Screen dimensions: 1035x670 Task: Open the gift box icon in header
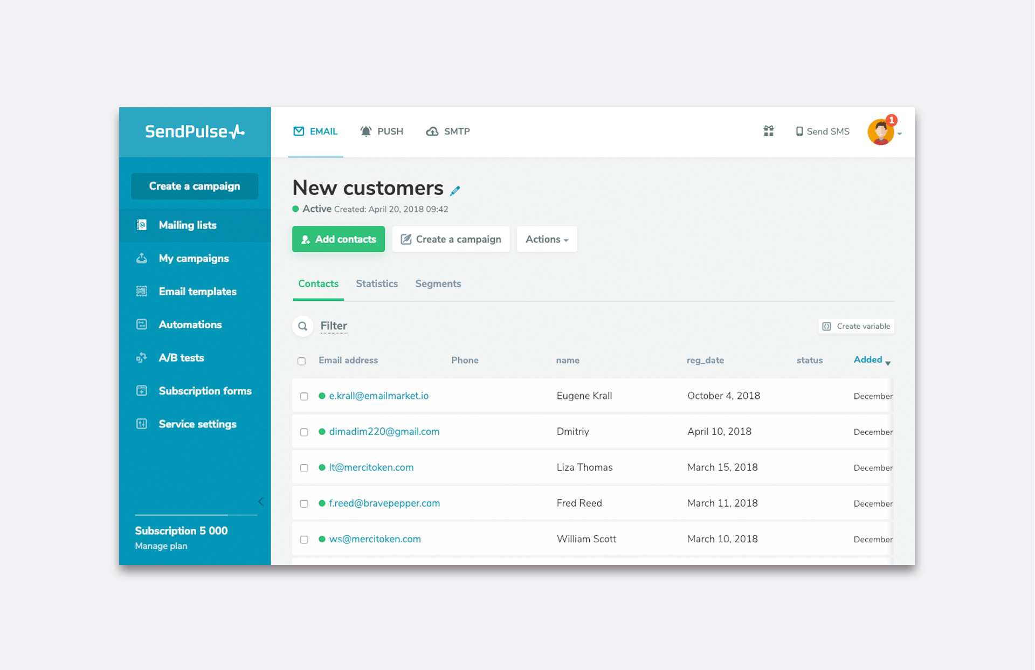point(768,131)
